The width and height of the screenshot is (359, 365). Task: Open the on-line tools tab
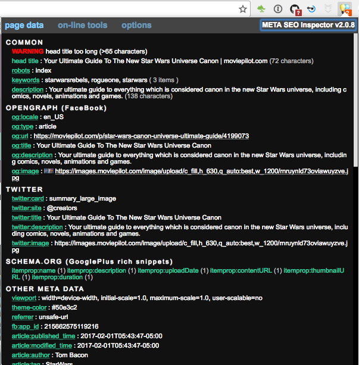[82, 25]
